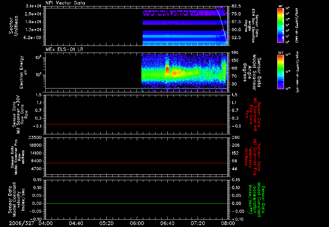
Task: Click the '67.5' sun elevation axis value
Action: tap(236, 22)
